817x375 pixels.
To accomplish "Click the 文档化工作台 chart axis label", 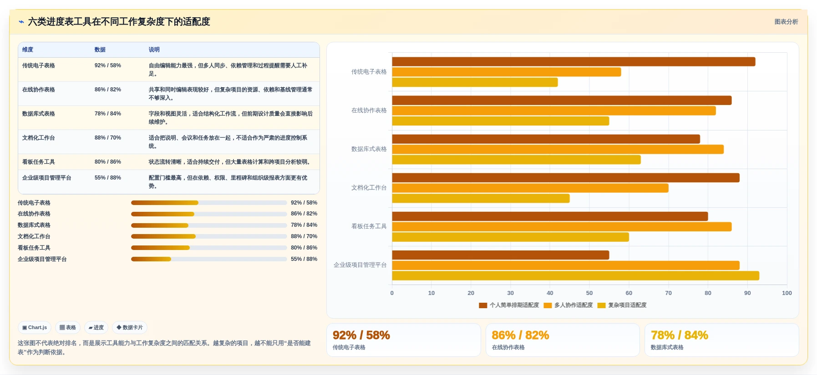I will tap(369, 188).
